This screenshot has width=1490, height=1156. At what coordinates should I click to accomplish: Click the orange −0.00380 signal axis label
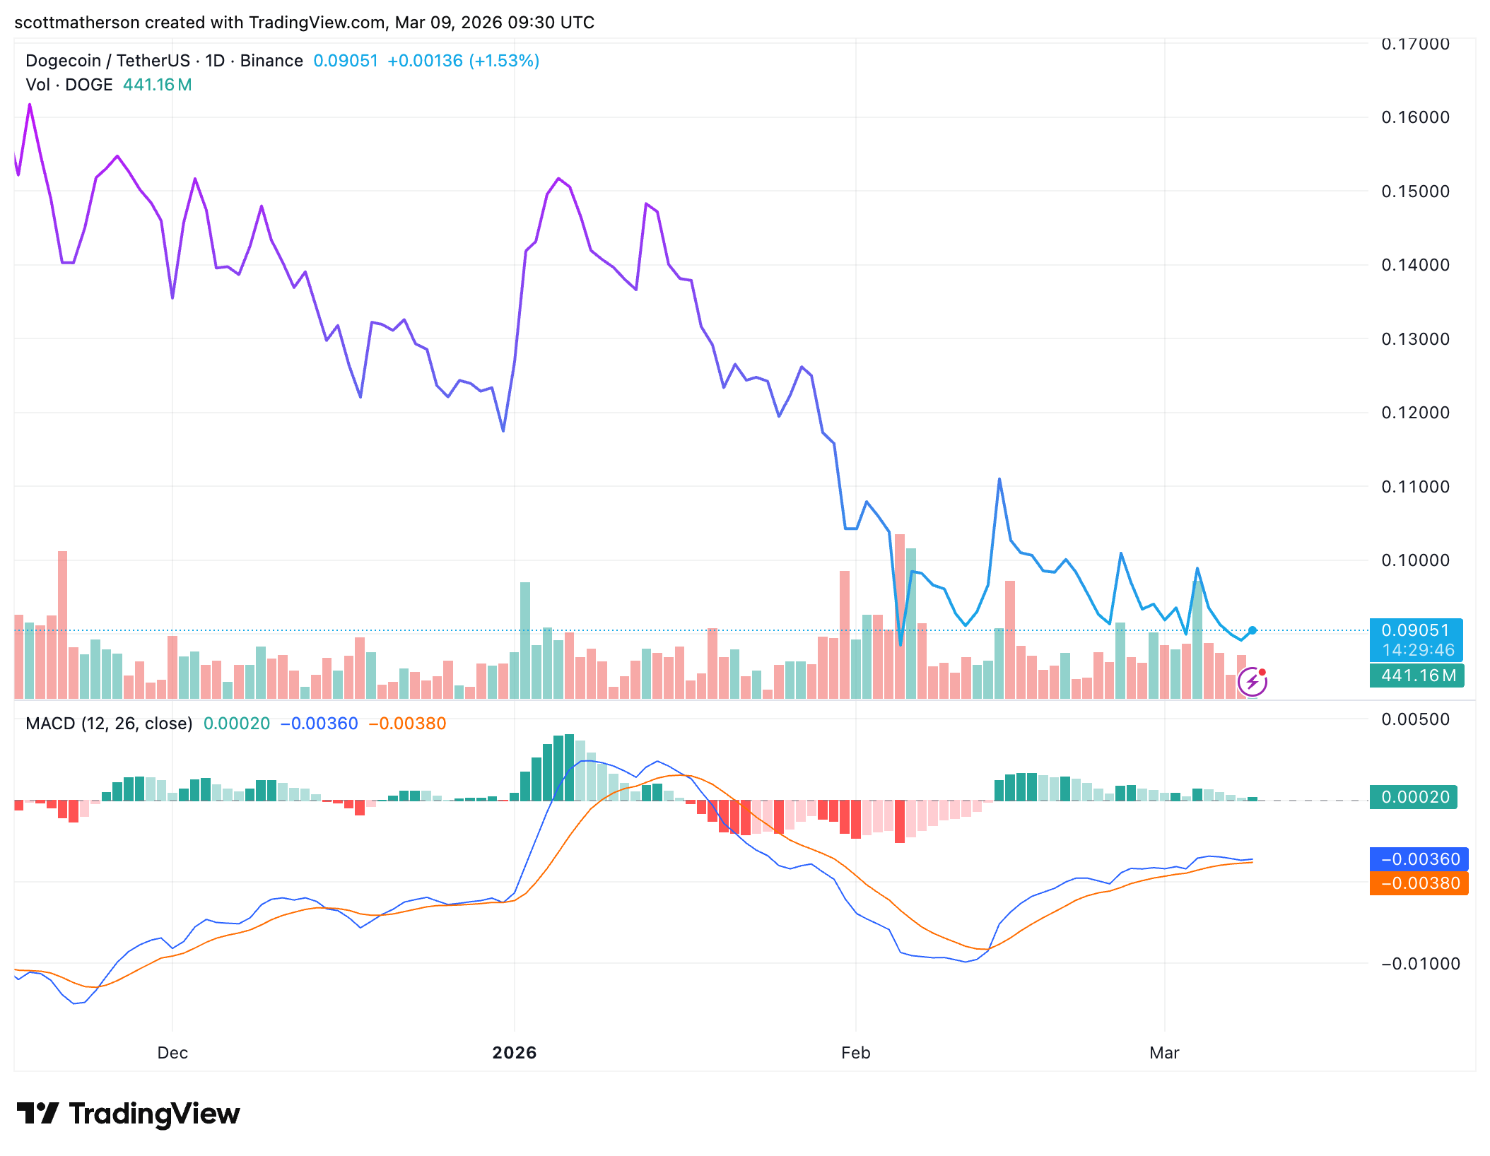pos(1419,883)
